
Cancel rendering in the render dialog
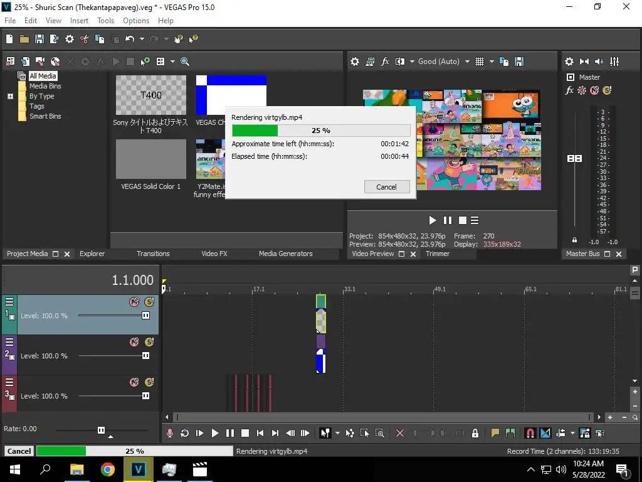click(386, 187)
